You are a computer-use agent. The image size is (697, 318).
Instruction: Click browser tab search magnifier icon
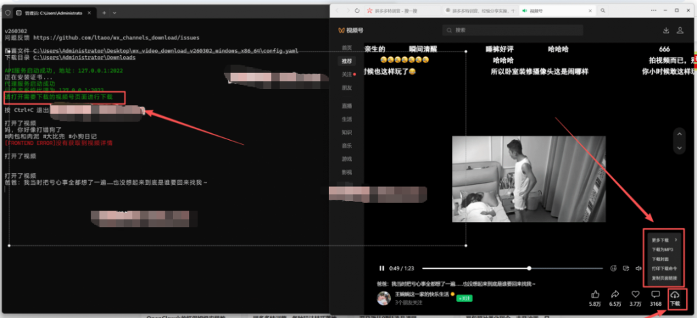pos(603,10)
